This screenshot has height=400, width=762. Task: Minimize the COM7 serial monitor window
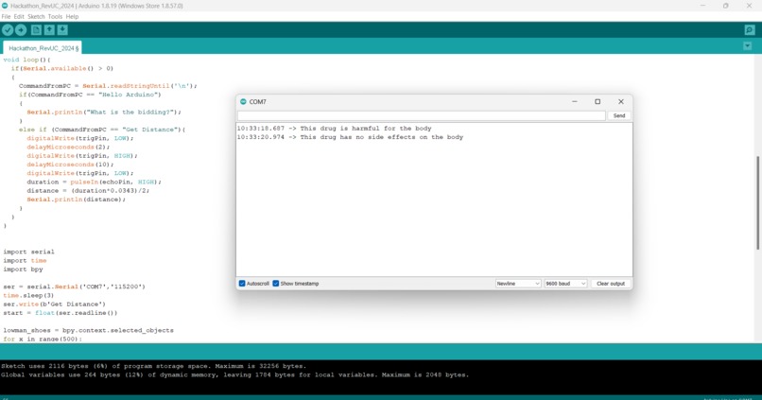pos(575,101)
